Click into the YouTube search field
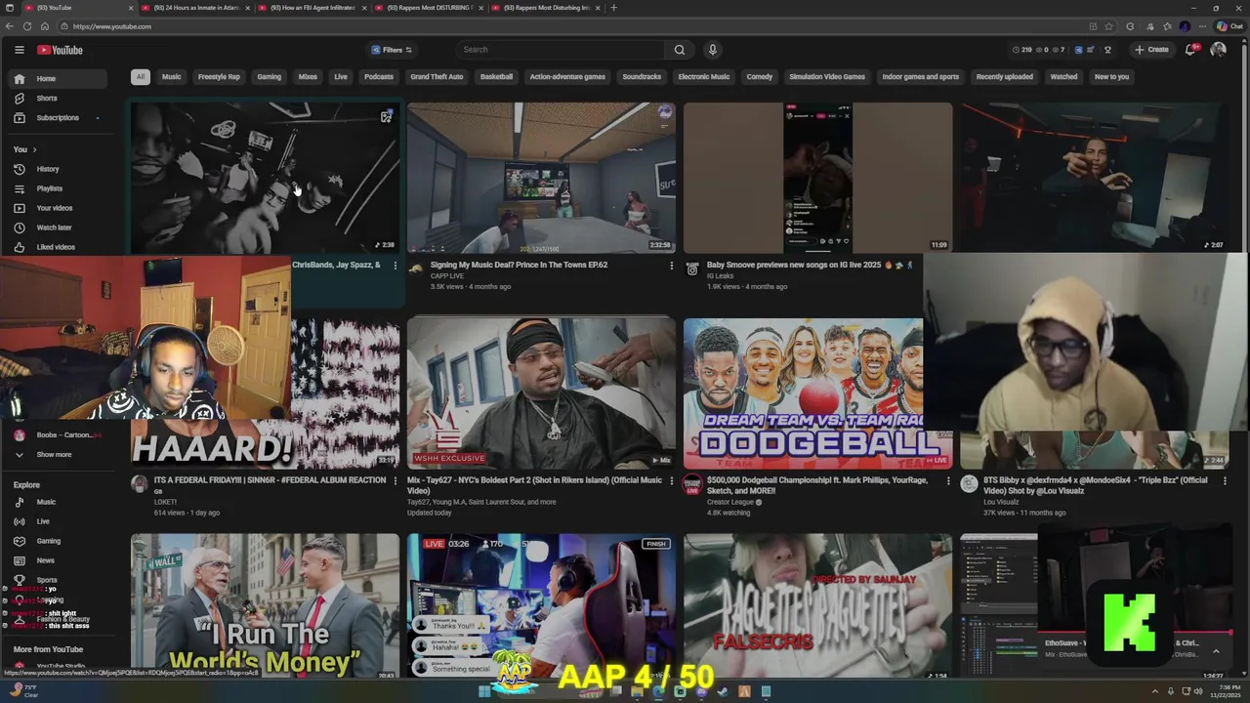Viewport: 1250px width, 703px height. coord(562,50)
